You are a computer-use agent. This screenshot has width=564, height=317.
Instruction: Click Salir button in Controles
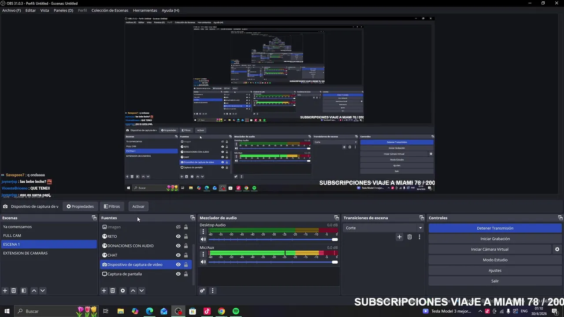(x=495, y=281)
